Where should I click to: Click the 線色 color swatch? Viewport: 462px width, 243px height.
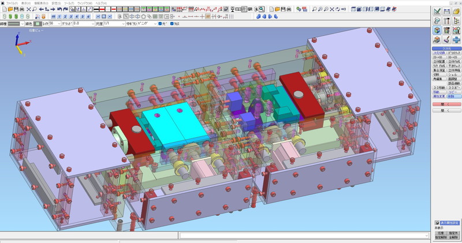(36, 24)
